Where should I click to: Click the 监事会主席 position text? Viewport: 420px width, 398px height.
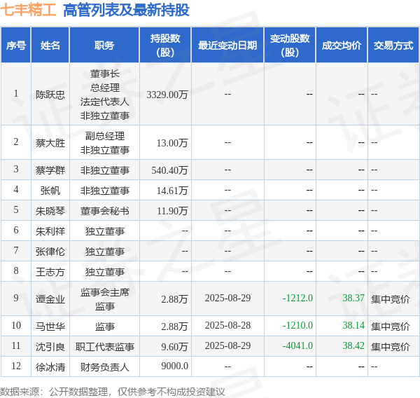coord(105,292)
